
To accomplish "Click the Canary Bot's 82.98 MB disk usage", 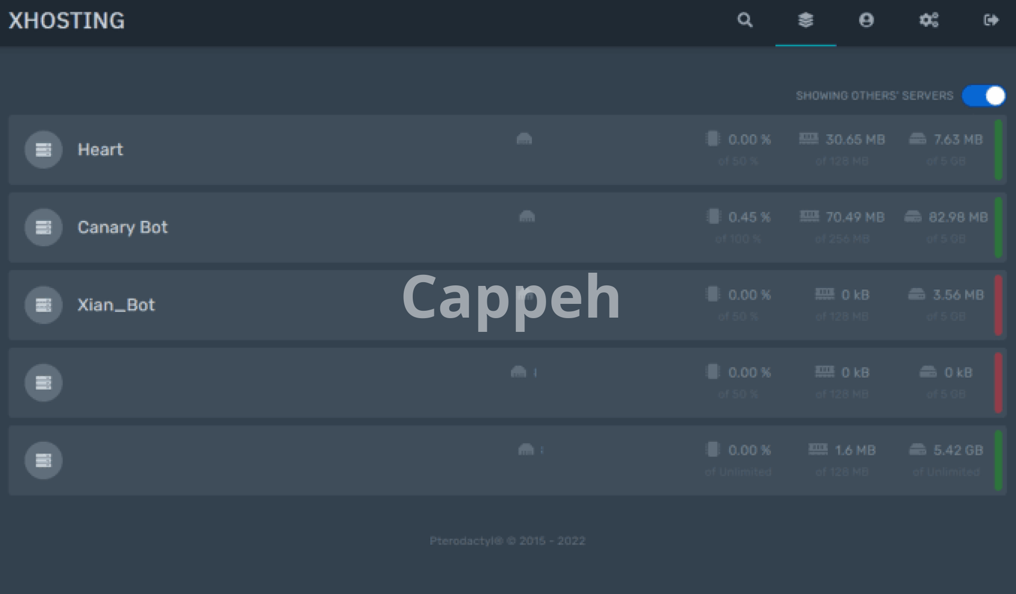I will click(x=958, y=217).
